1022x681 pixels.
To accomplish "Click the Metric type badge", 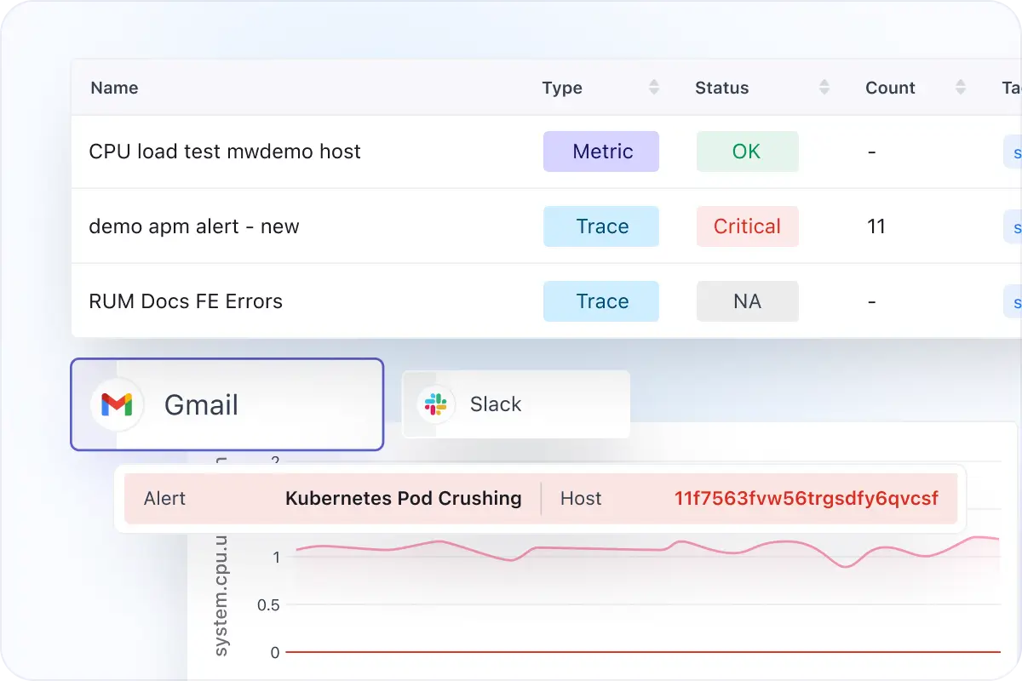I will (x=601, y=152).
